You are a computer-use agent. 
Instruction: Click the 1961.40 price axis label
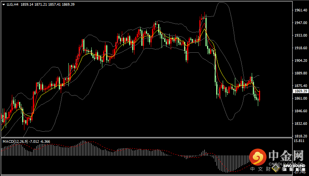point(301,10)
